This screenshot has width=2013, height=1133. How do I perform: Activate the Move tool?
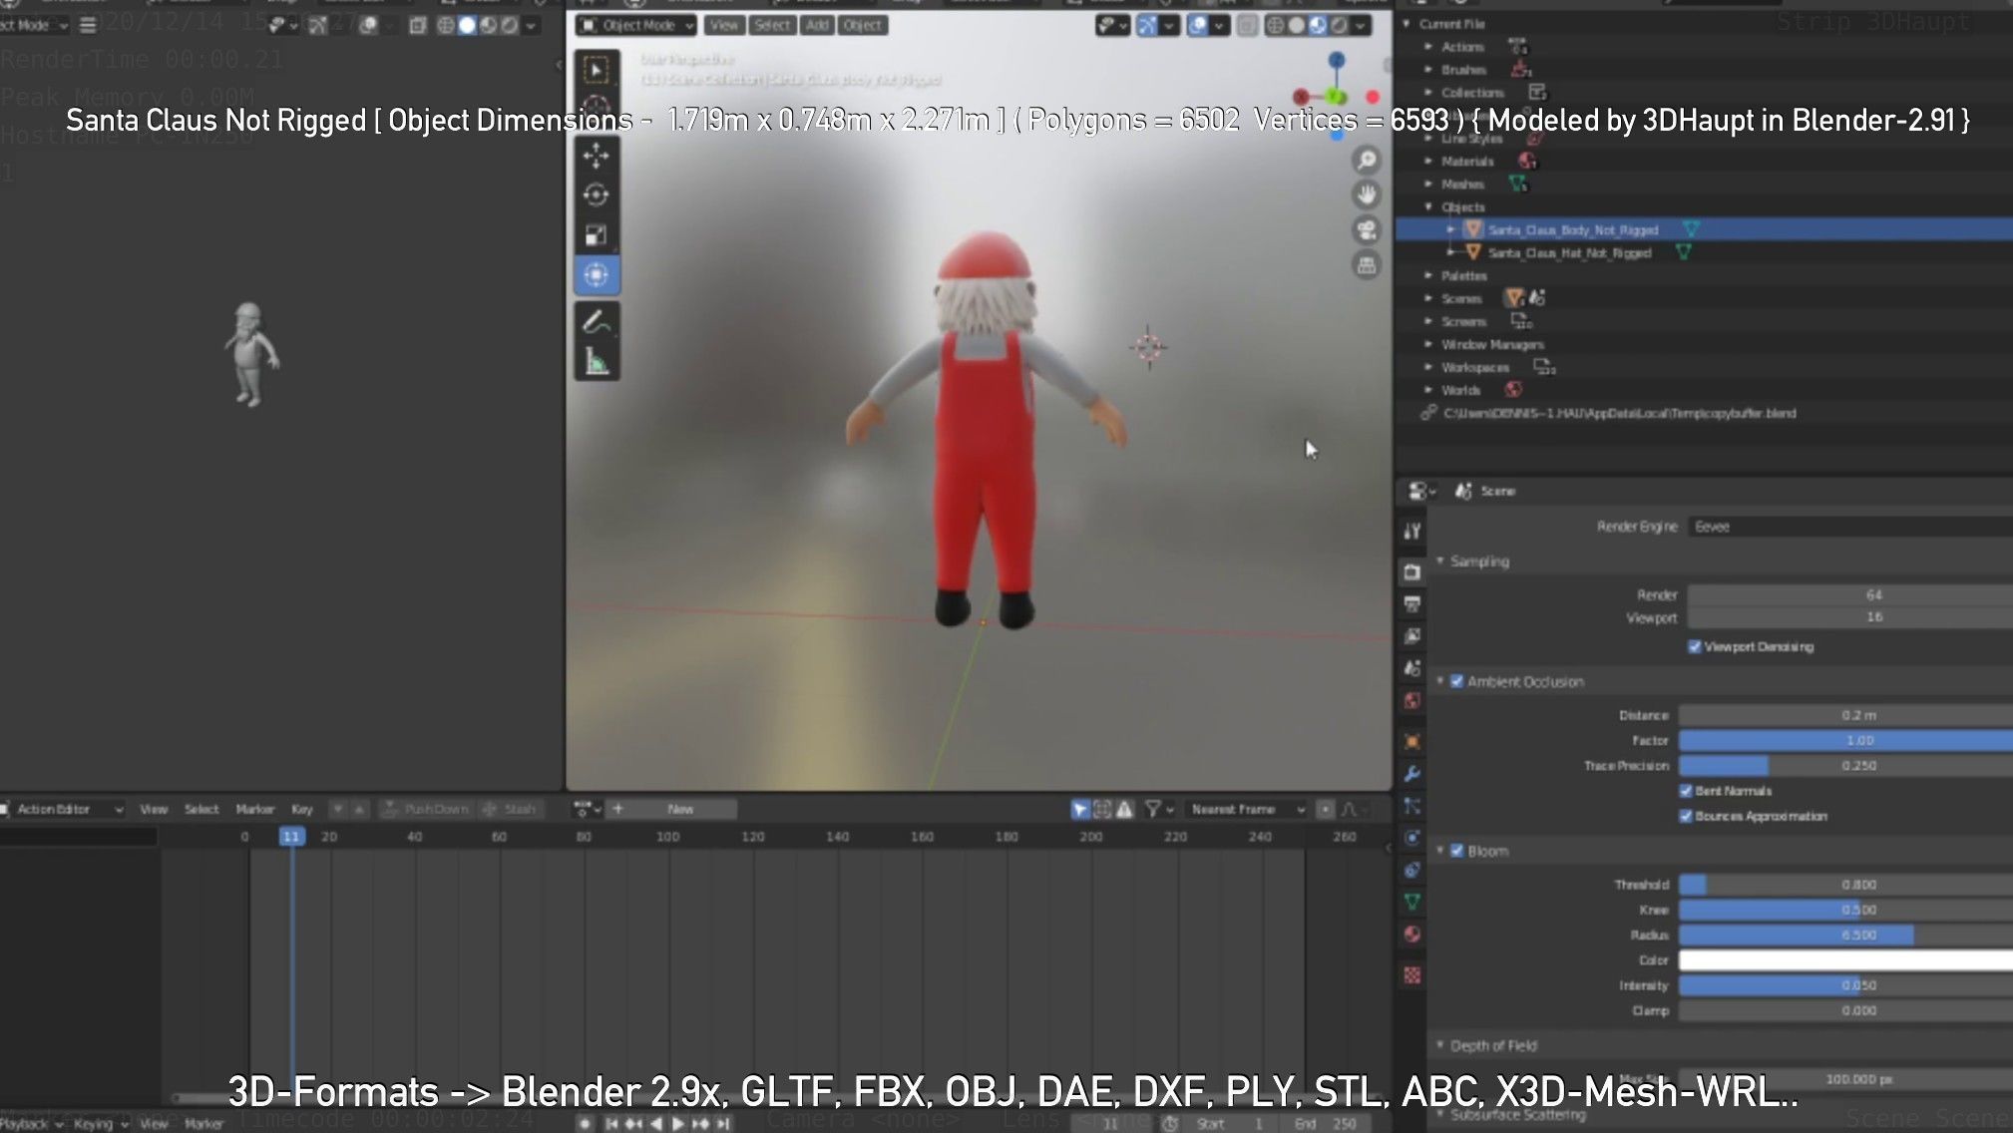[x=597, y=156]
